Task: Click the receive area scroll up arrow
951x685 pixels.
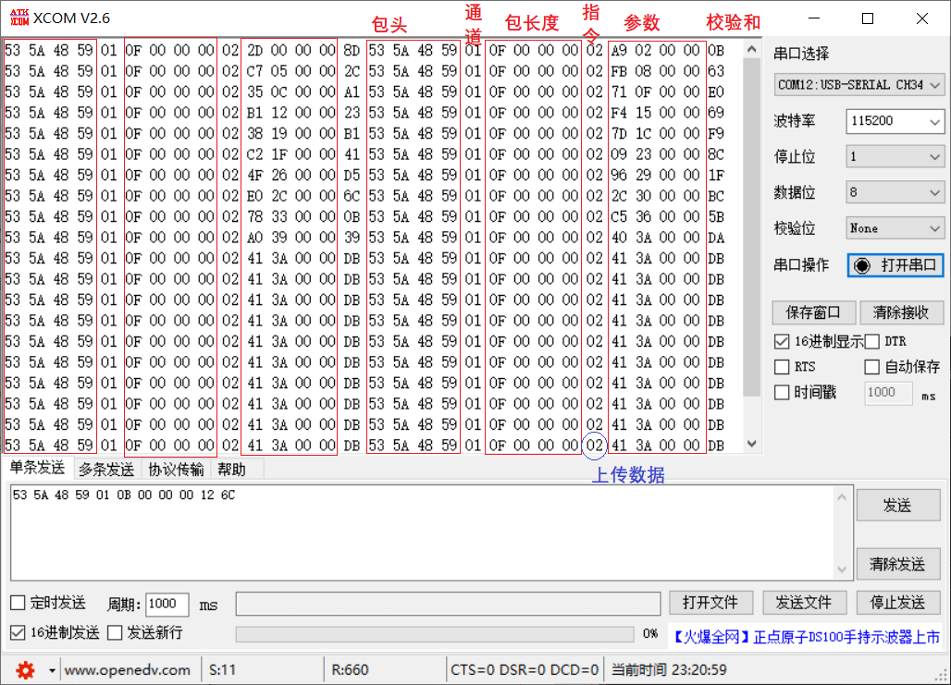Action: (752, 49)
